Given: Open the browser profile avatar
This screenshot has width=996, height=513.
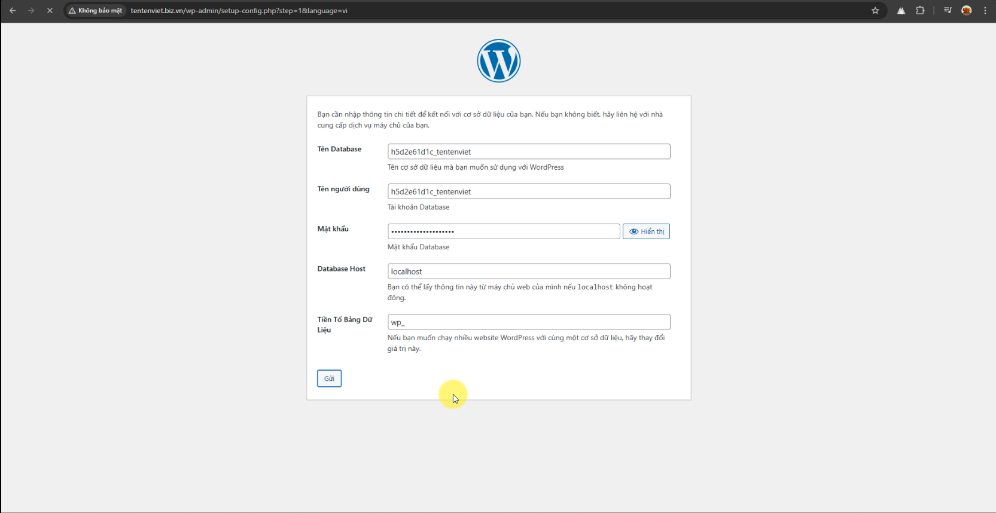Looking at the screenshot, I should pyautogui.click(x=967, y=11).
